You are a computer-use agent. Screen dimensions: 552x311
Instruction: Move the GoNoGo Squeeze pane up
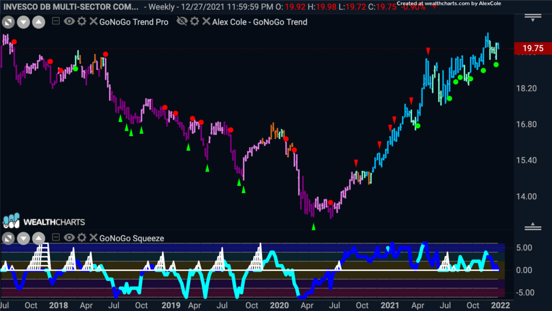click(39, 238)
